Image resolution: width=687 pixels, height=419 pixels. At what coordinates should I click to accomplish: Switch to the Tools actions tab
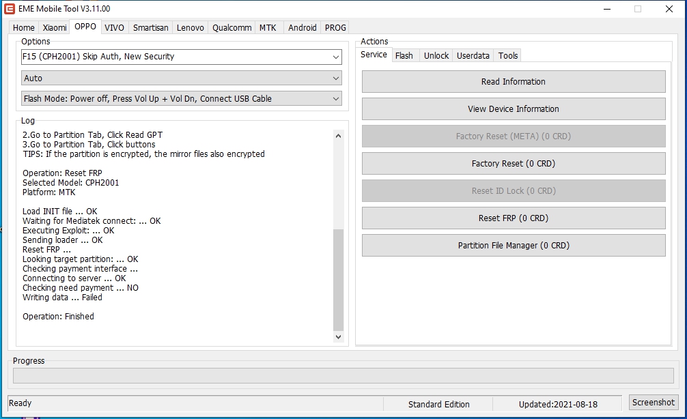[508, 55]
